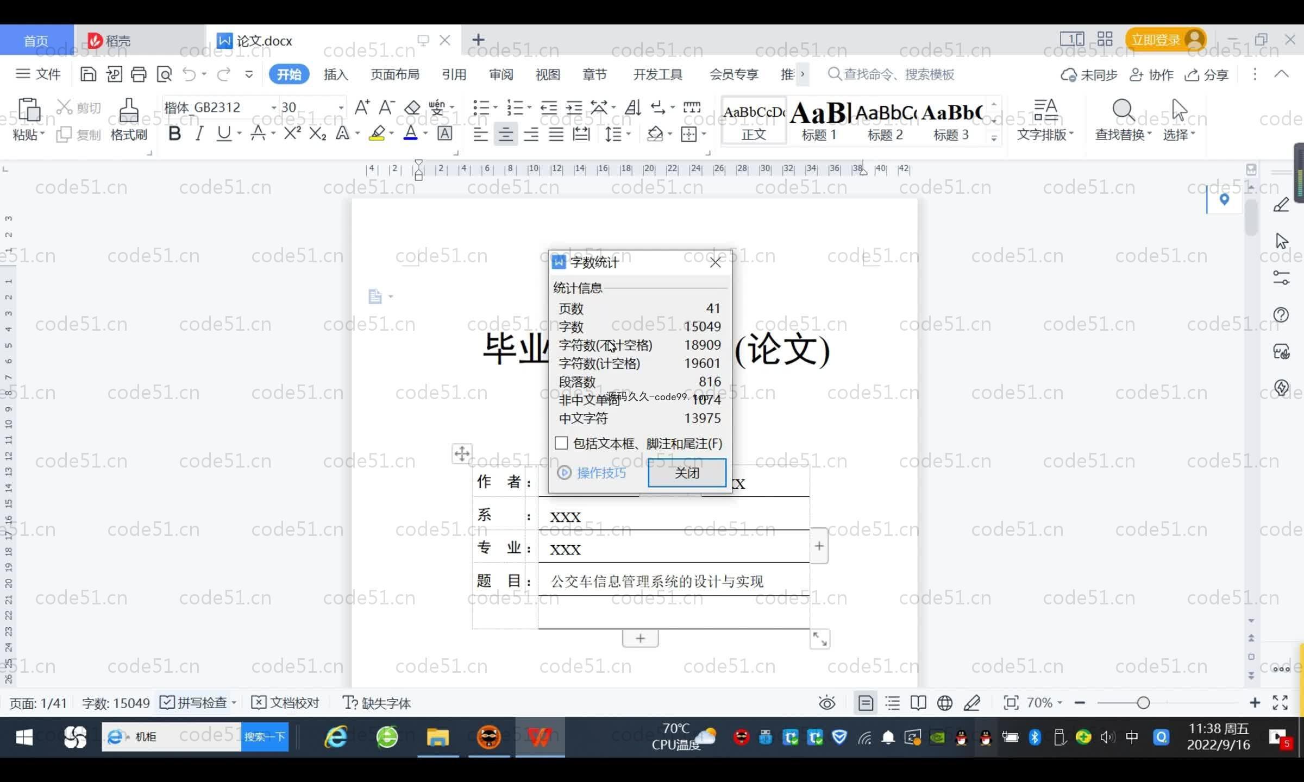
Task: Click the Outline view icon in status bar
Action: [x=892, y=703]
